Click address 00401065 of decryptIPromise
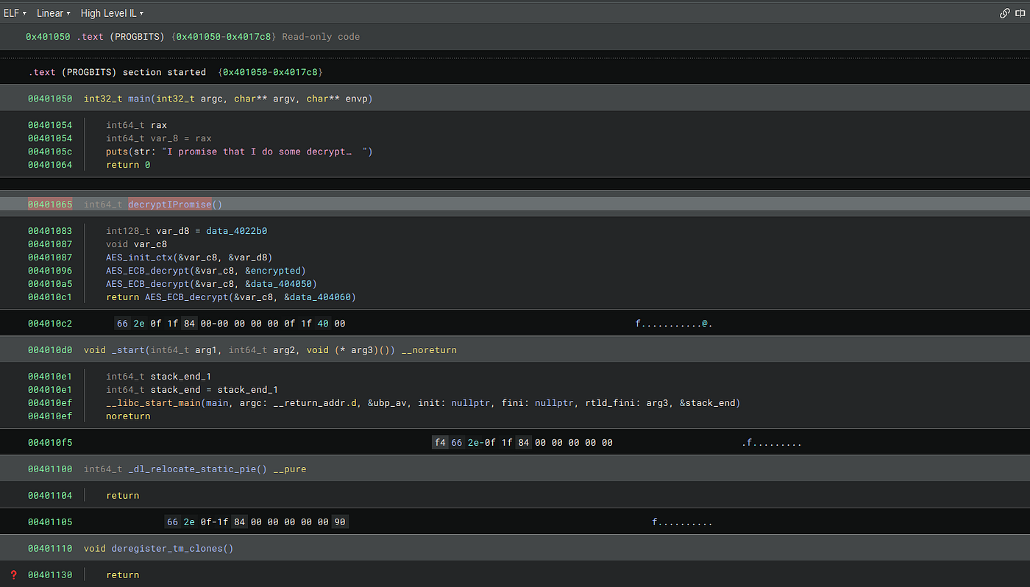 tap(50, 204)
